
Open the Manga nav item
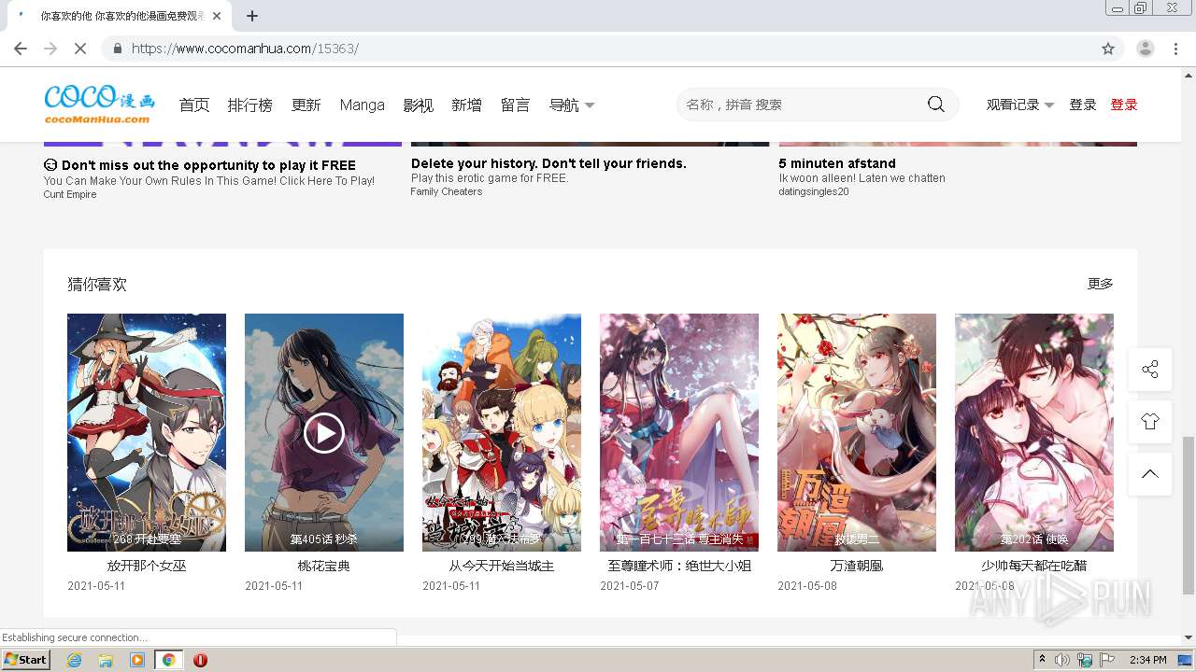tap(362, 105)
